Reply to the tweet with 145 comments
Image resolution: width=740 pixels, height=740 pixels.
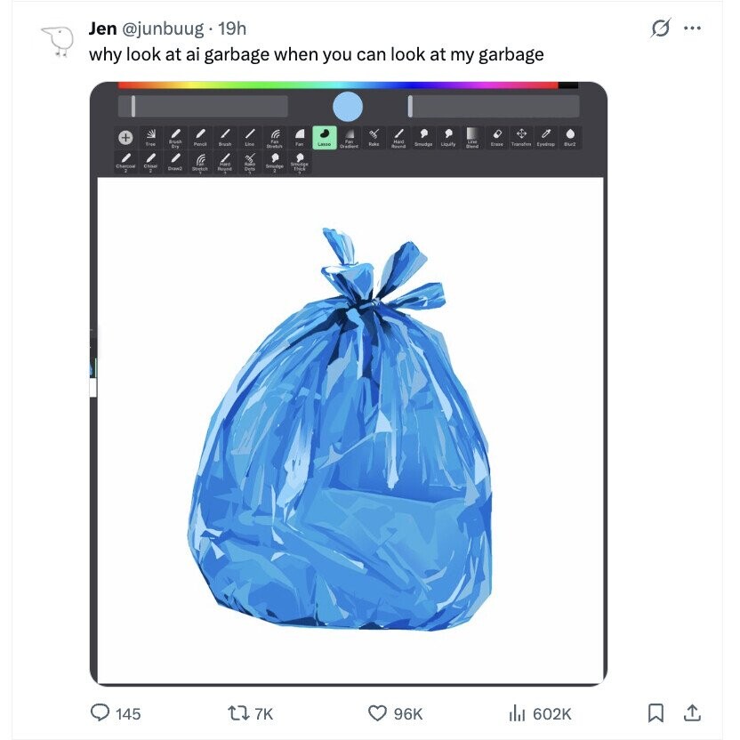(x=102, y=713)
